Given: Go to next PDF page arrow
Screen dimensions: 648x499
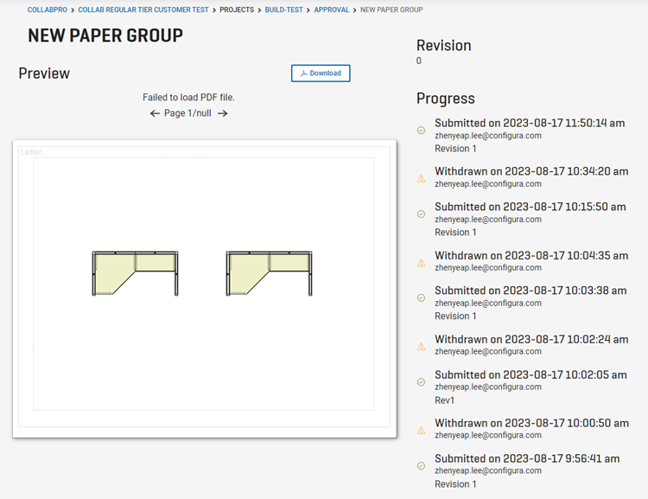Looking at the screenshot, I should [223, 113].
